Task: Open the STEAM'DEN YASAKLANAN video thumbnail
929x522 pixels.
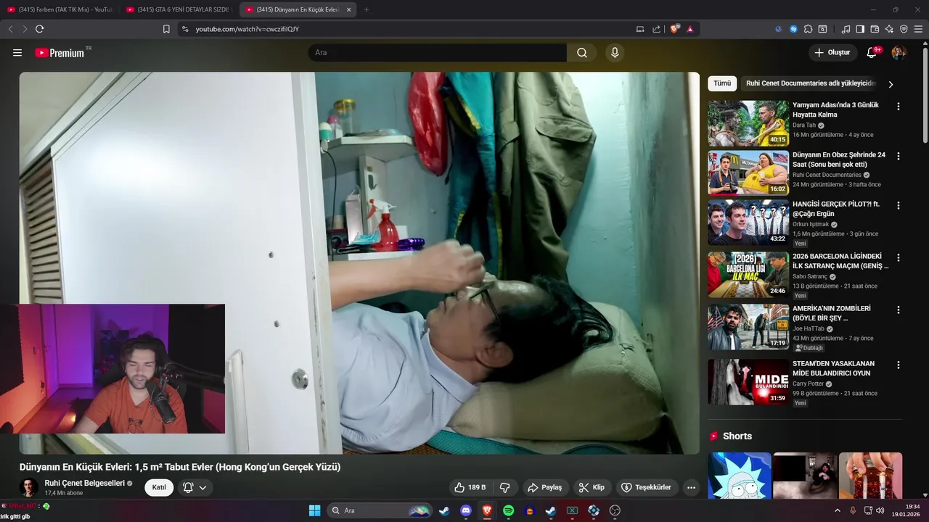Action: [x=748, y=382]
